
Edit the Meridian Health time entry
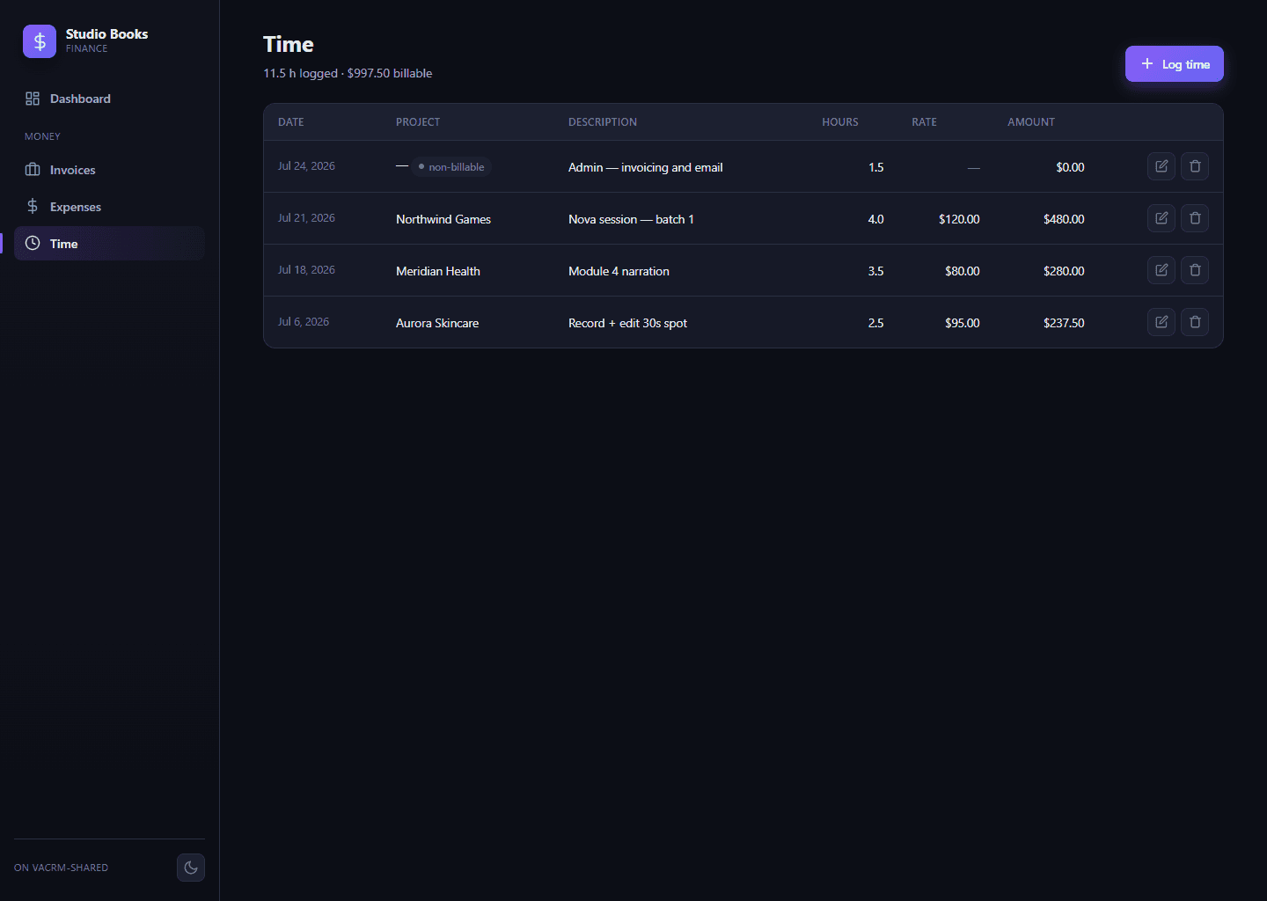pos(1161,270)
